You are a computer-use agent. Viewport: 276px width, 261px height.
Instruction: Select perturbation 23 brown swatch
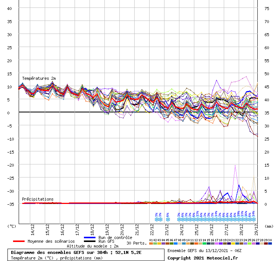pyautogui.click(x=241, y=243)
